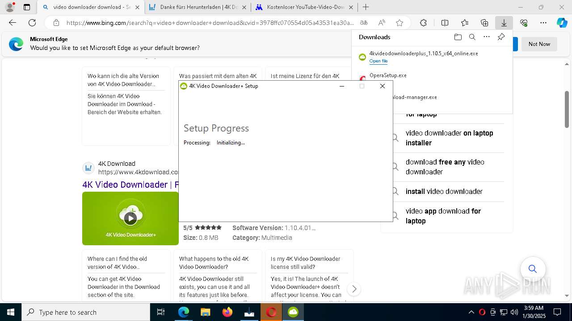Open the 4K Video Downloader taskbar icon
This screenshot has height=321, width=572.
click(293, 312)
